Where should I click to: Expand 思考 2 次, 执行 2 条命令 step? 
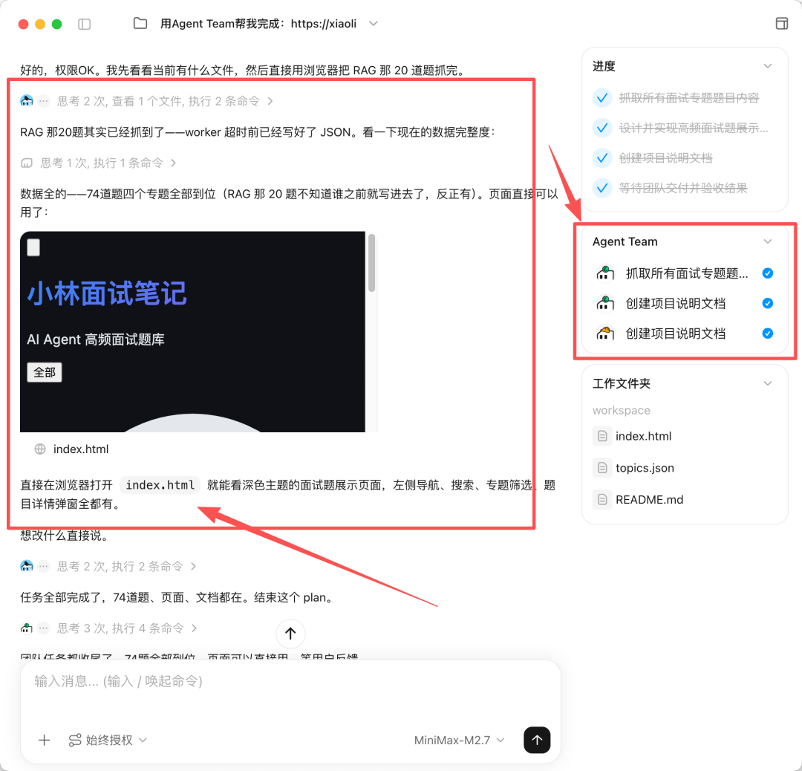tap(126, 566)
